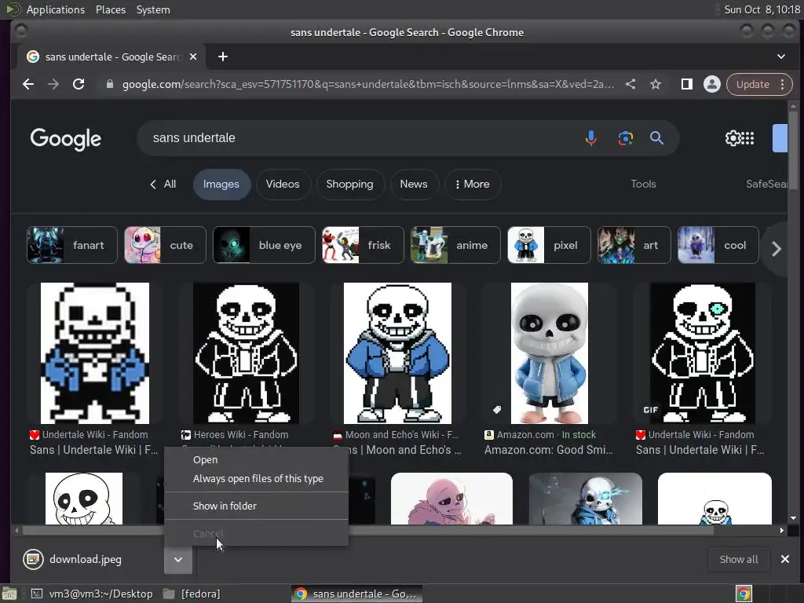Open the SafeSearch setting
The image size is (804, 603).
coord(766,184)
